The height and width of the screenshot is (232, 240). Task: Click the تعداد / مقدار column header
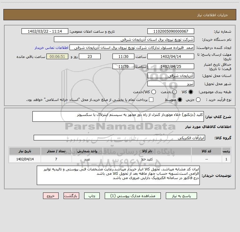pos(56,151)
